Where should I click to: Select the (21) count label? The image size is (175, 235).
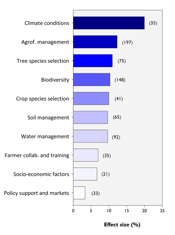tap(105, 174)
